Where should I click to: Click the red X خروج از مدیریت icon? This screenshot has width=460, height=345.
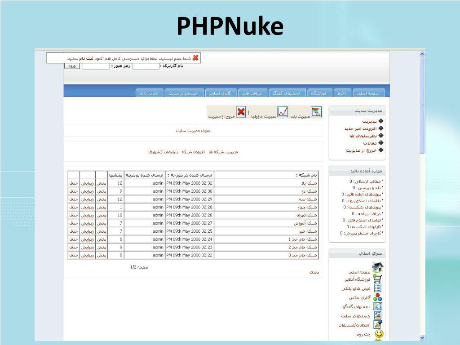click(x=241, y=112)
